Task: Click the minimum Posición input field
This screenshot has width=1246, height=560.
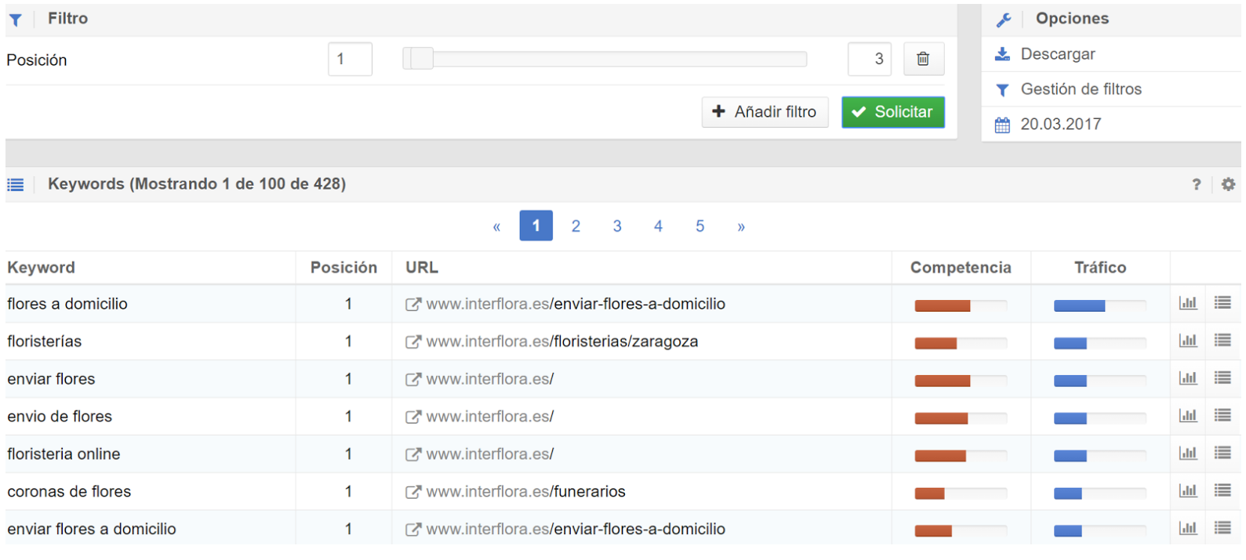Action: [x=350, y=59]
